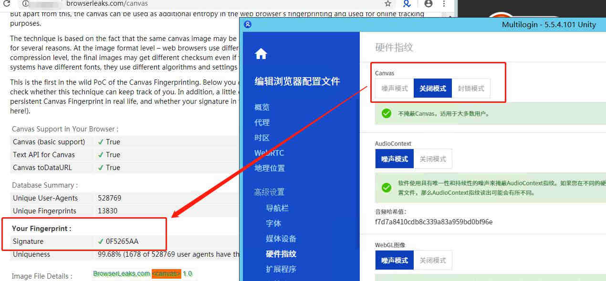606x281 pixels.
Task: Click the Unique User-Agents value 528769
Action: coord(109,198)
